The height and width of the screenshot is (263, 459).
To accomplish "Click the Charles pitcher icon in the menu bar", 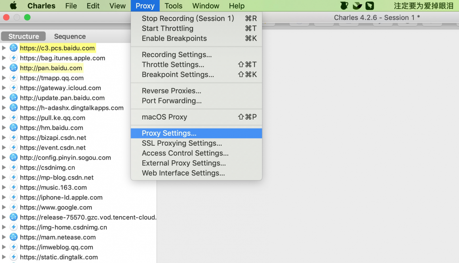I will (x=344, y=6).
